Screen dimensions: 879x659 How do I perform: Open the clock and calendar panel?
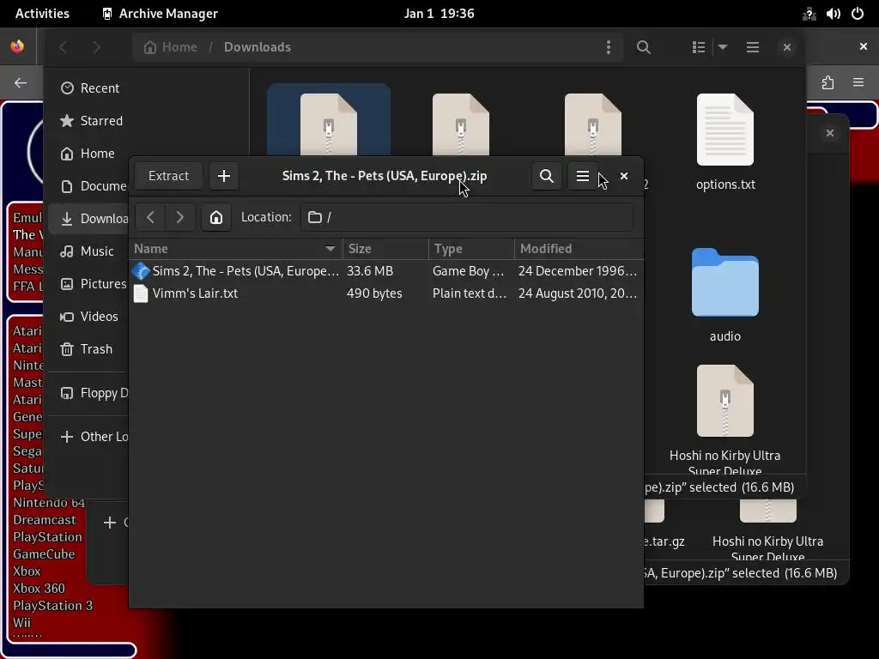coord(439,14)
